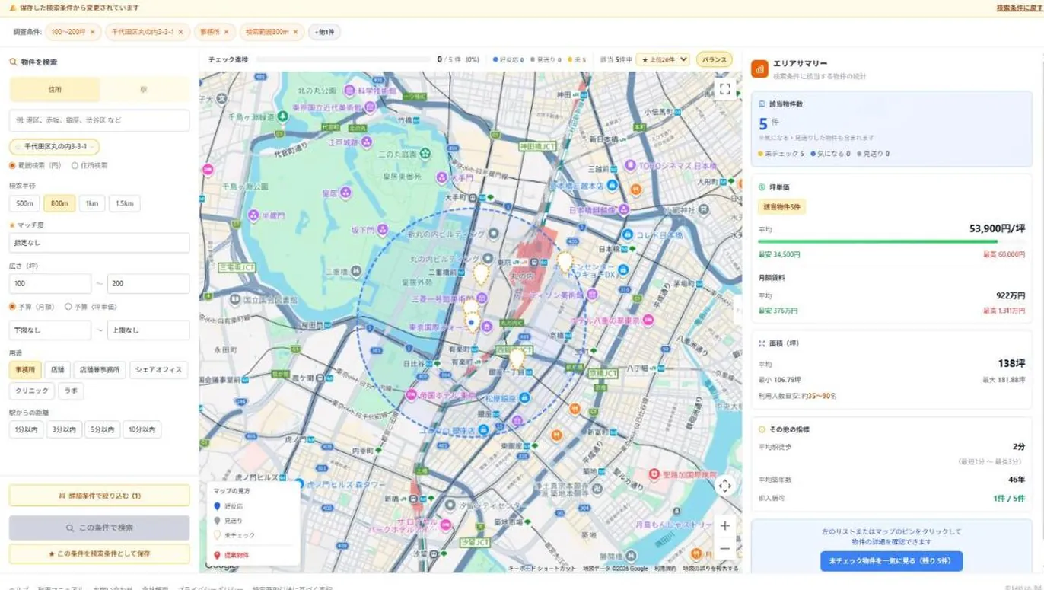The width and height of the screenshot is (1044, 590).
Task: Open the 下限なし budget dropdown
Action: (50, 330)
